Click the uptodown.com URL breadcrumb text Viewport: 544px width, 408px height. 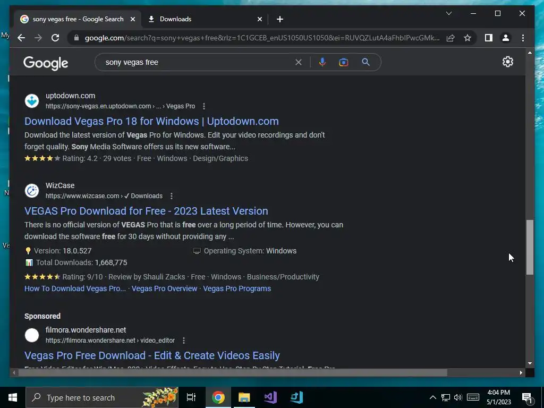pyautogui.click(x=121, y=106)
